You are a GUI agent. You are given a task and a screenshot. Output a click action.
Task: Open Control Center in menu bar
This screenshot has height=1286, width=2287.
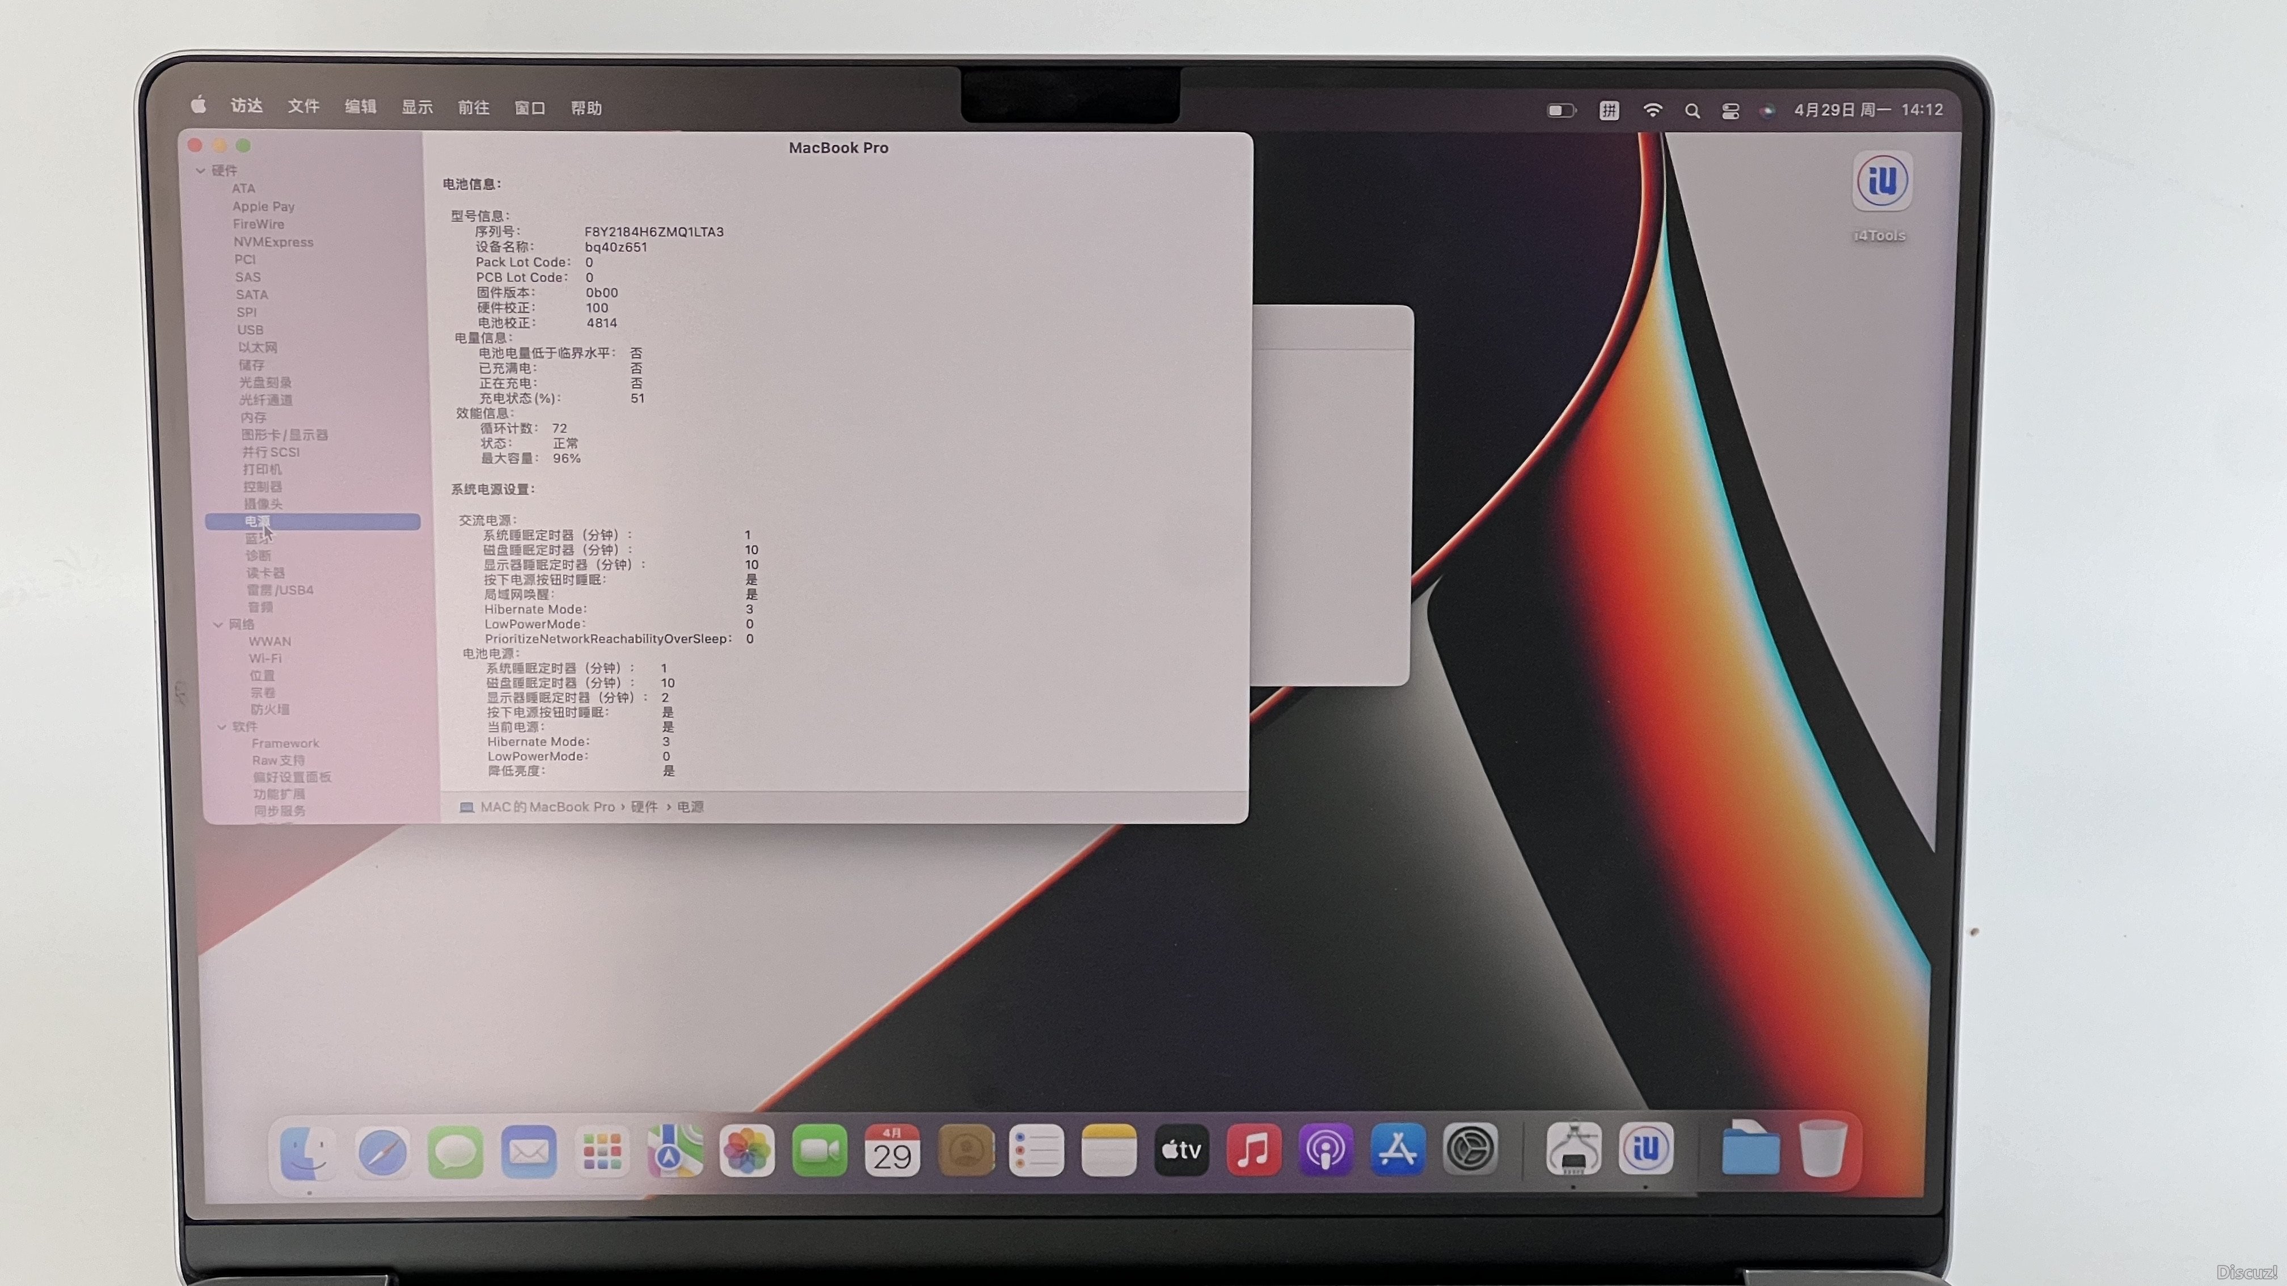1731,111
